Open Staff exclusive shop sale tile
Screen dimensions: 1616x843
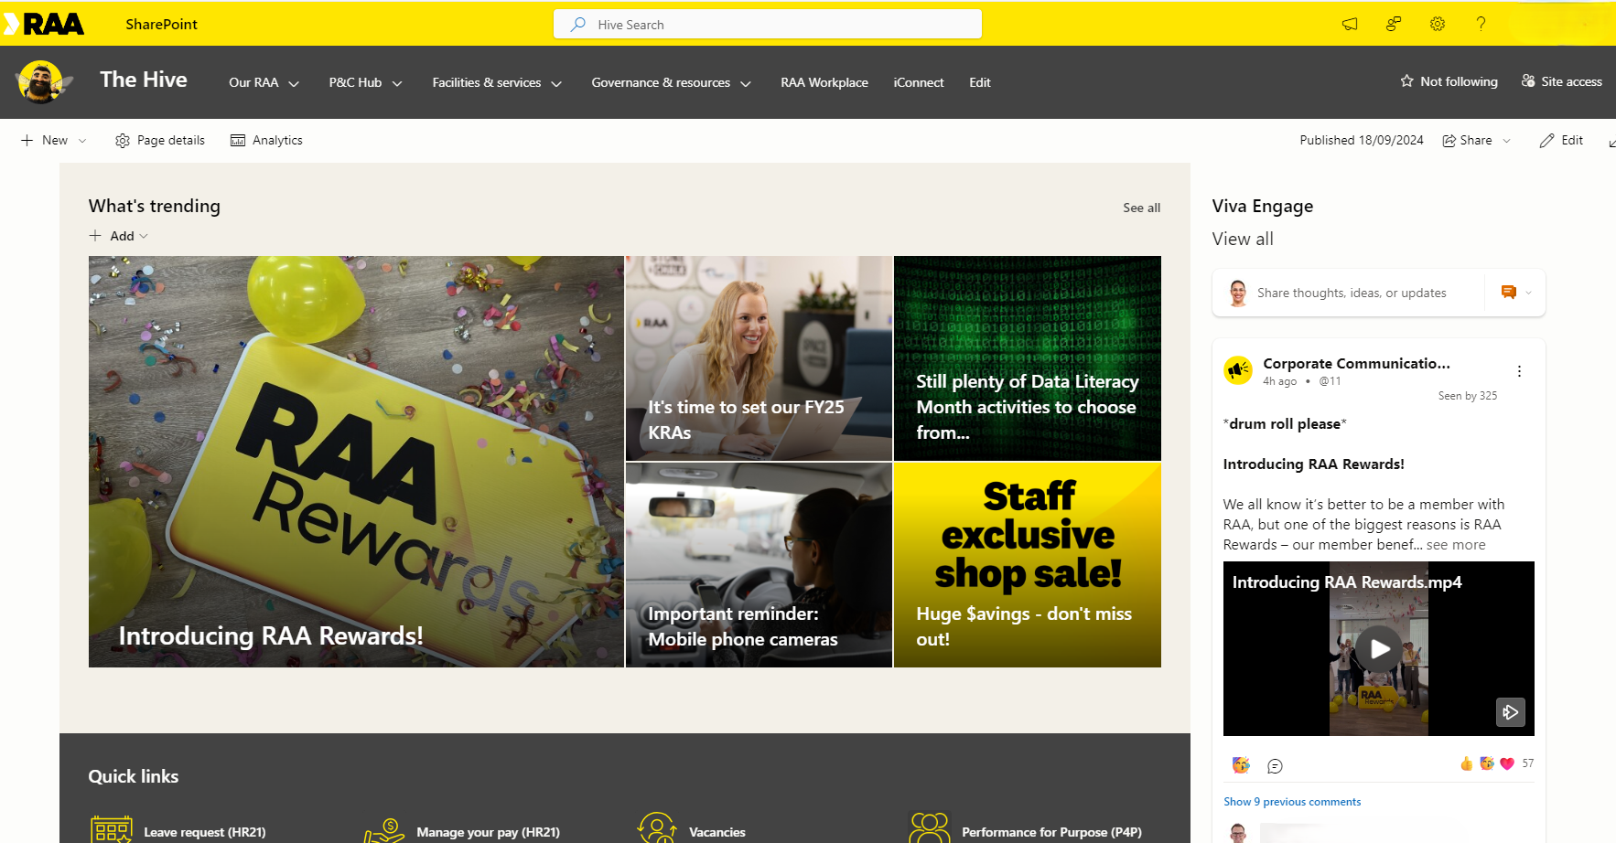[1028, 565]
